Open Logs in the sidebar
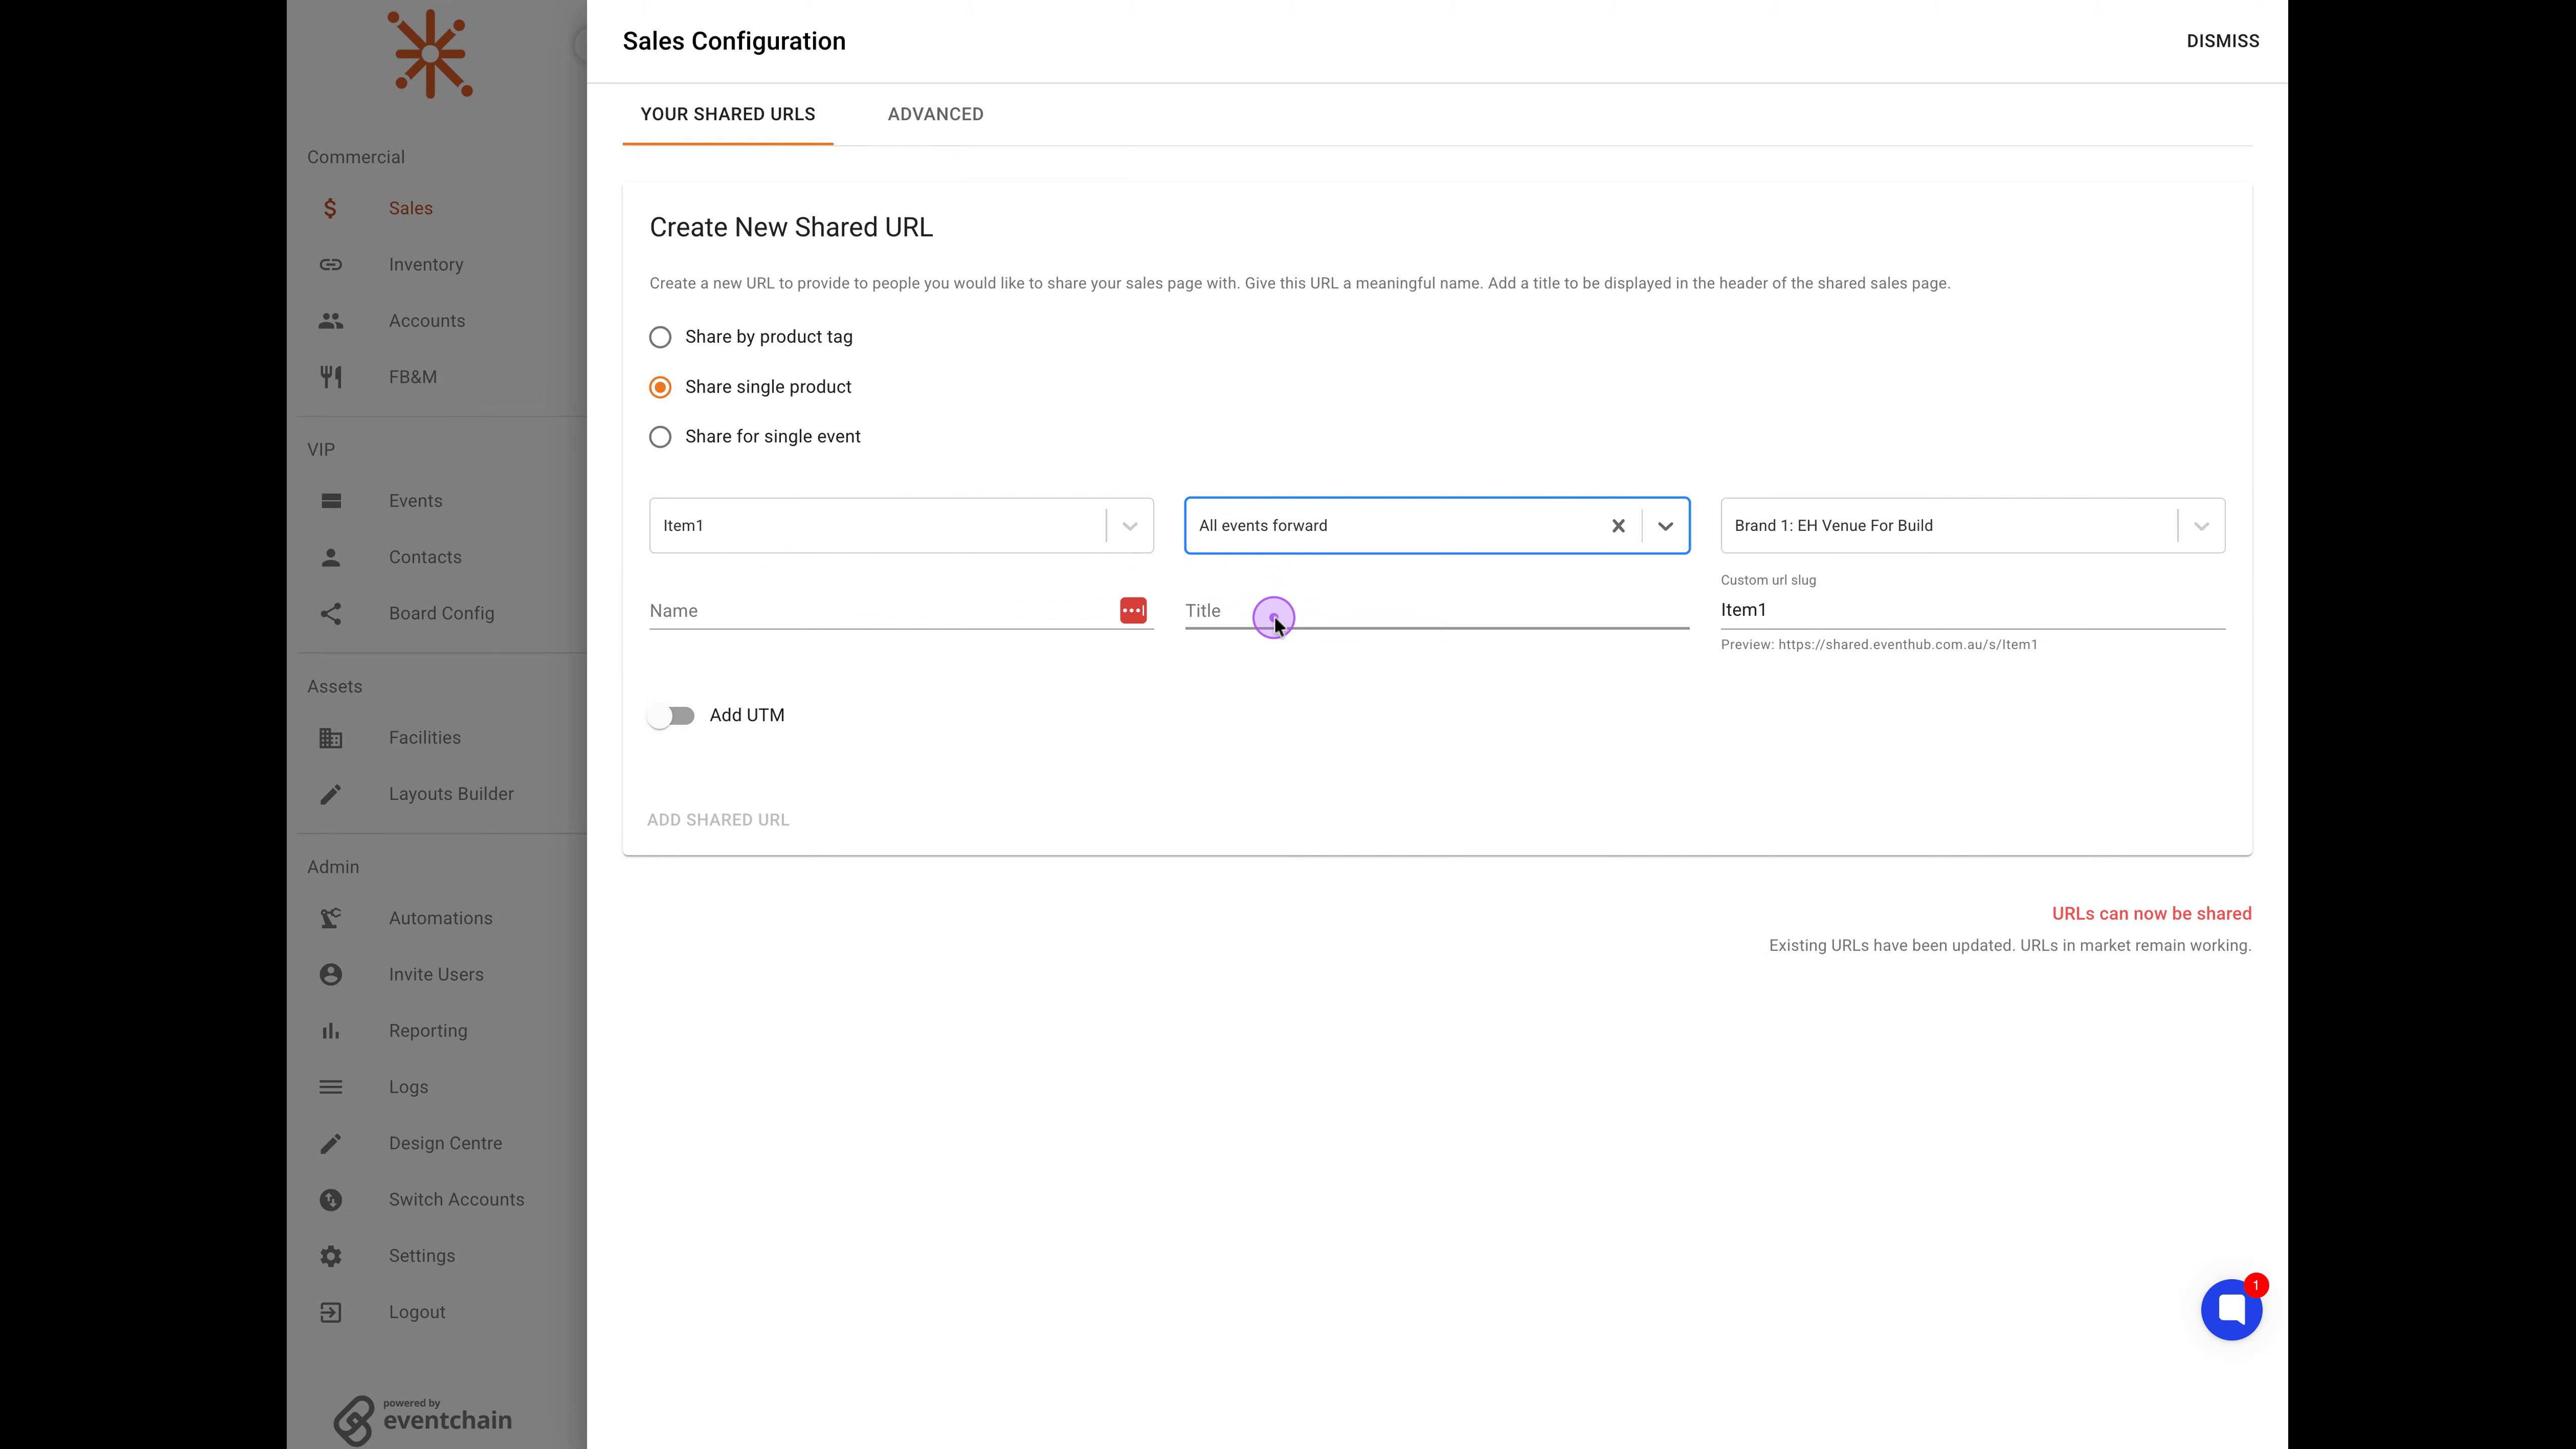 [x=408, y=1087]
